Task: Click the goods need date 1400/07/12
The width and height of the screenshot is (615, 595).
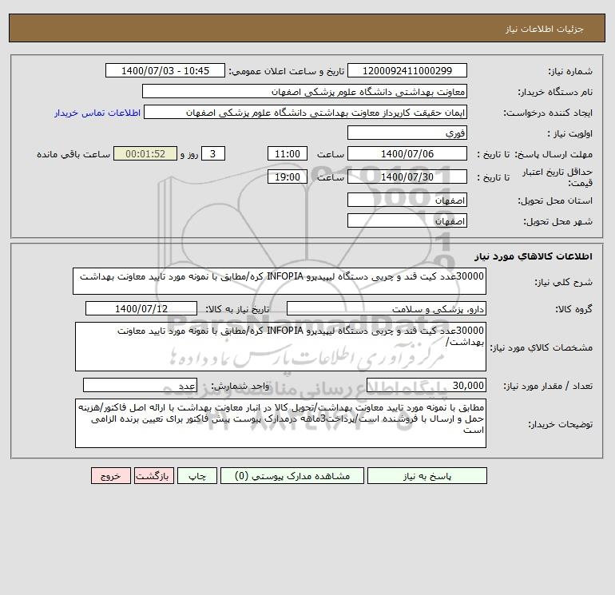Action: coord(141,308)
